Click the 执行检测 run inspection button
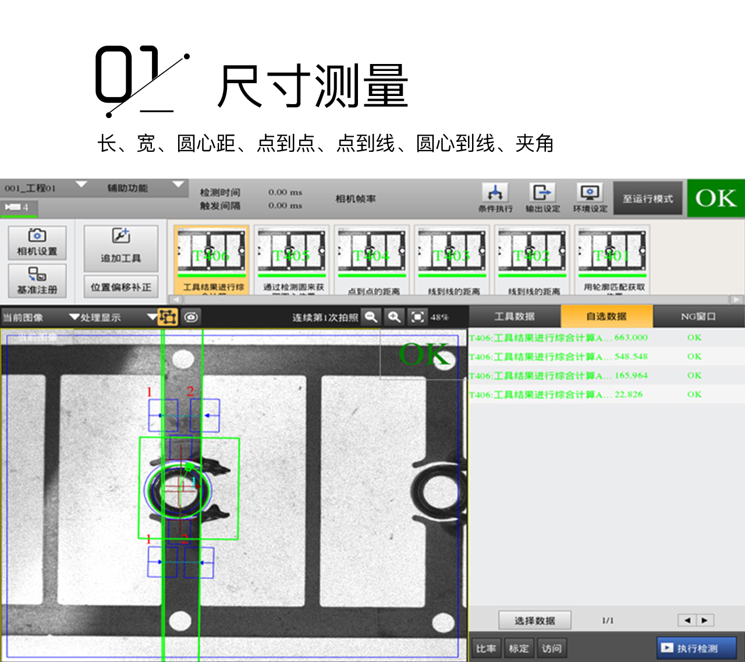This screenshot has width=745, height=662. pos(697,648)
